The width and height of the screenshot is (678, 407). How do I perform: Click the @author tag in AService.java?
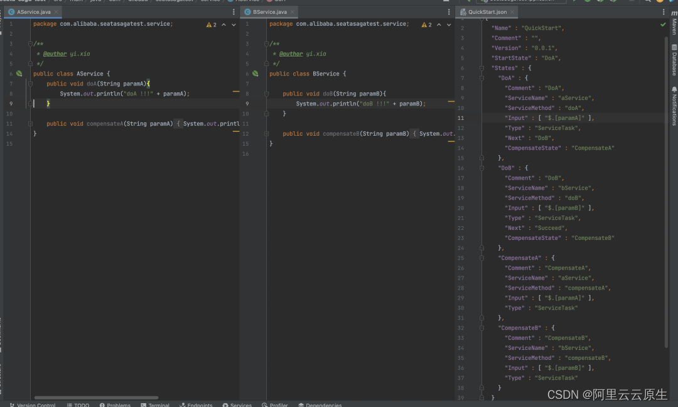coord(55,53)
